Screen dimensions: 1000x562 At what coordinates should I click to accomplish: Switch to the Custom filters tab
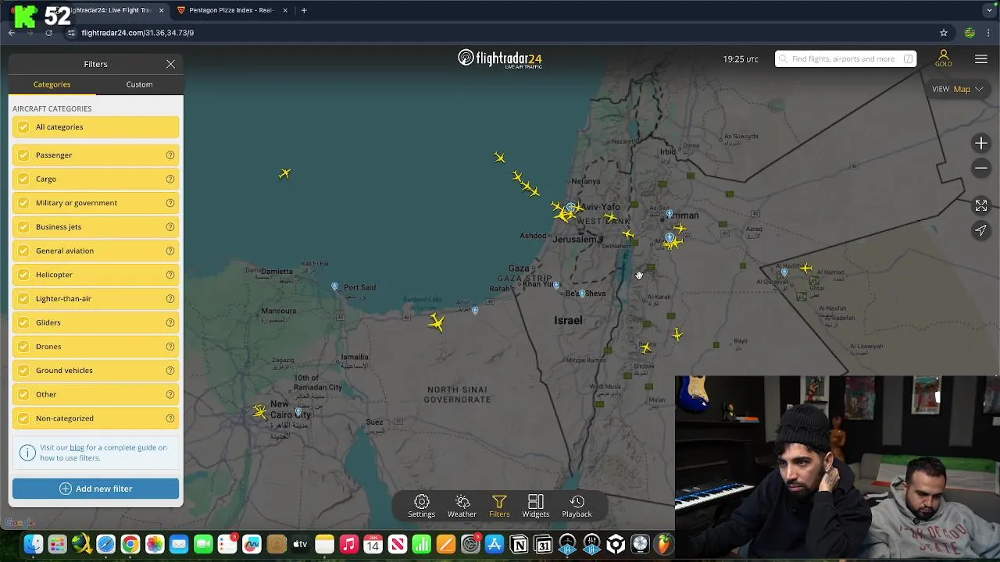(x=139, y=84)
